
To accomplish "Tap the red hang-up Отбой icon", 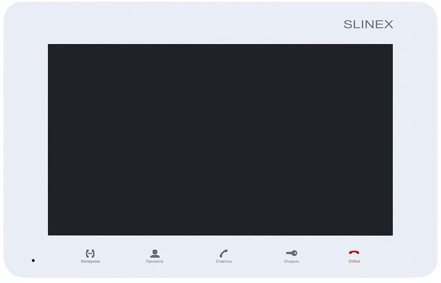I will [354, 252].
